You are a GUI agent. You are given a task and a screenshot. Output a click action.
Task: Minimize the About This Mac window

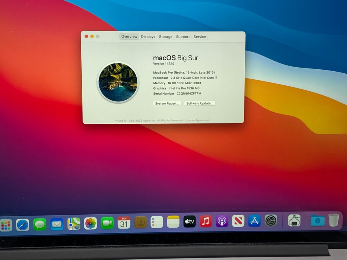click(92, 36)
